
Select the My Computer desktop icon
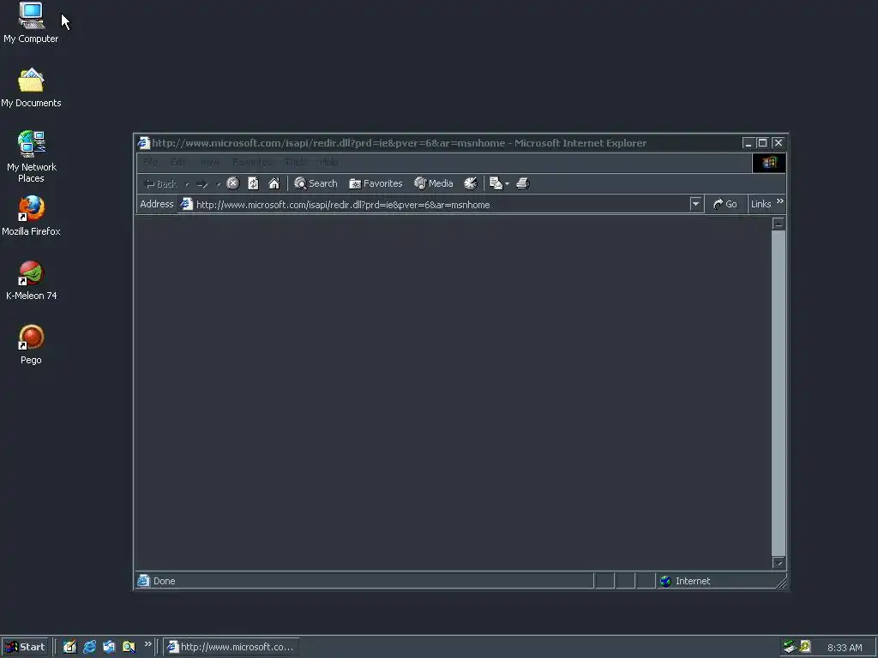pos(31,23)
